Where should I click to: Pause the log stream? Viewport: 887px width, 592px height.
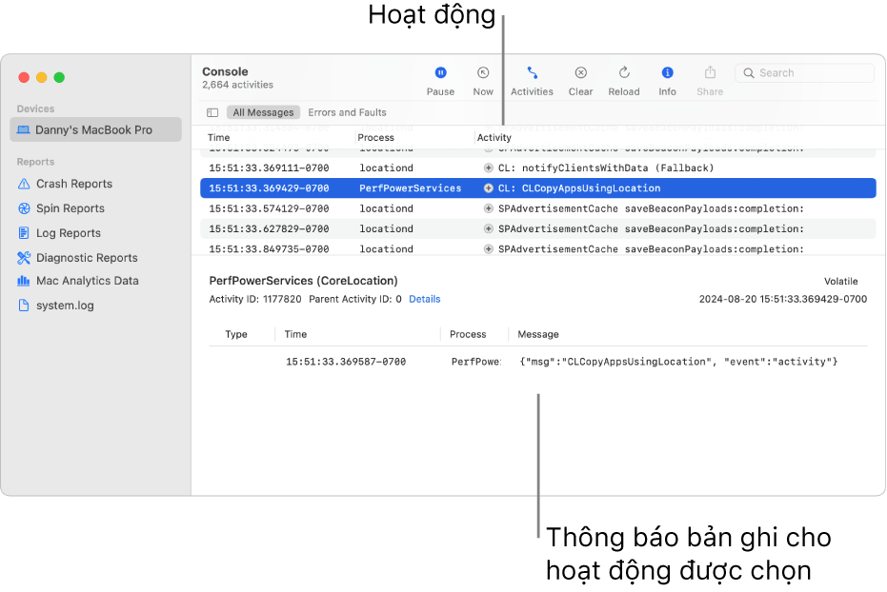(440, 73)
